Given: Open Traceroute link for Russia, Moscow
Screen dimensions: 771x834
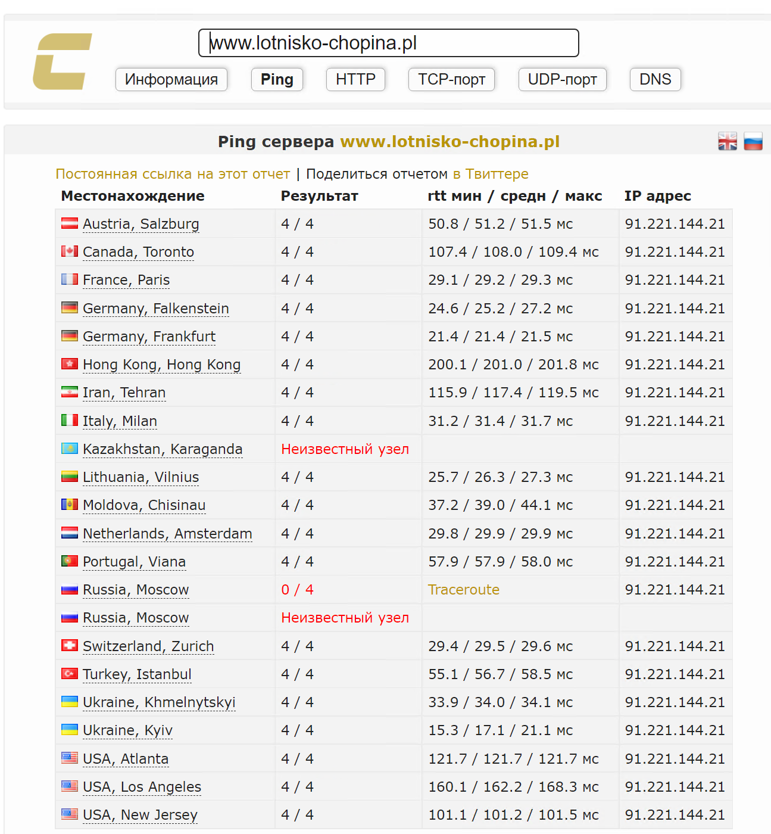Looking at the screenshot, I should 464,590.
